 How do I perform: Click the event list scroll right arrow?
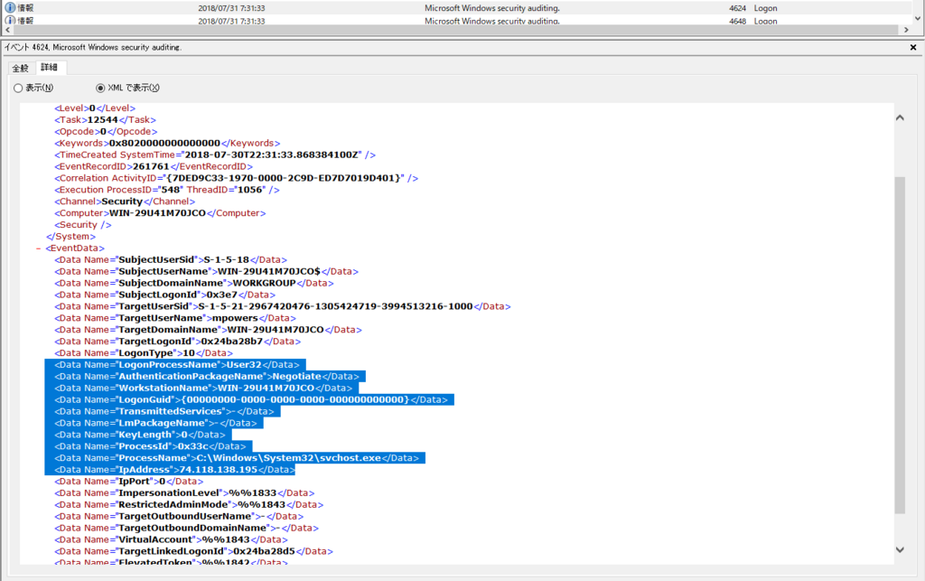pyautogui.click(x=907, y=30)
